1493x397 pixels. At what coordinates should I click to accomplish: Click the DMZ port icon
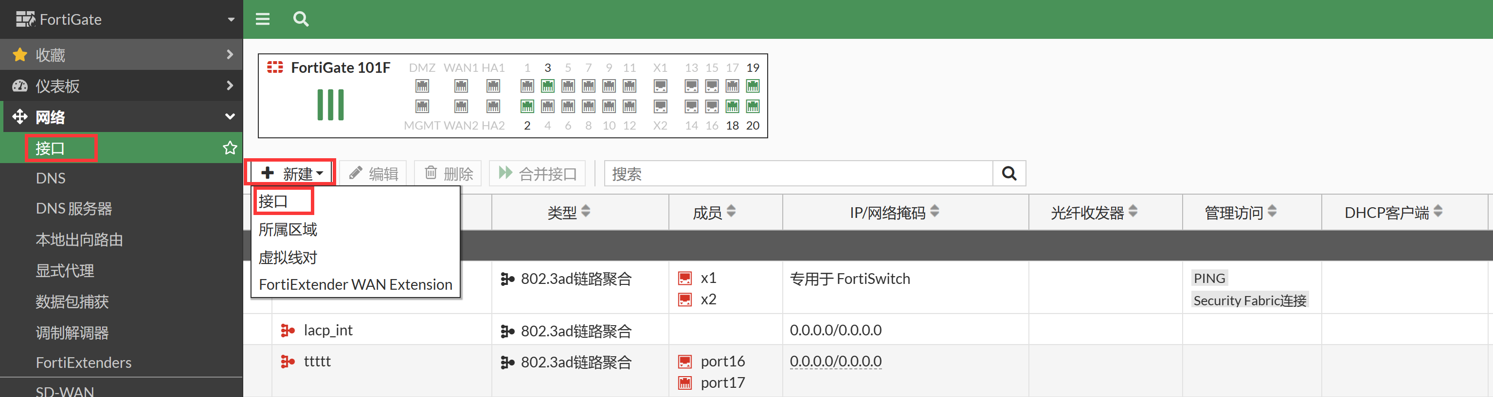pos(422,86)
